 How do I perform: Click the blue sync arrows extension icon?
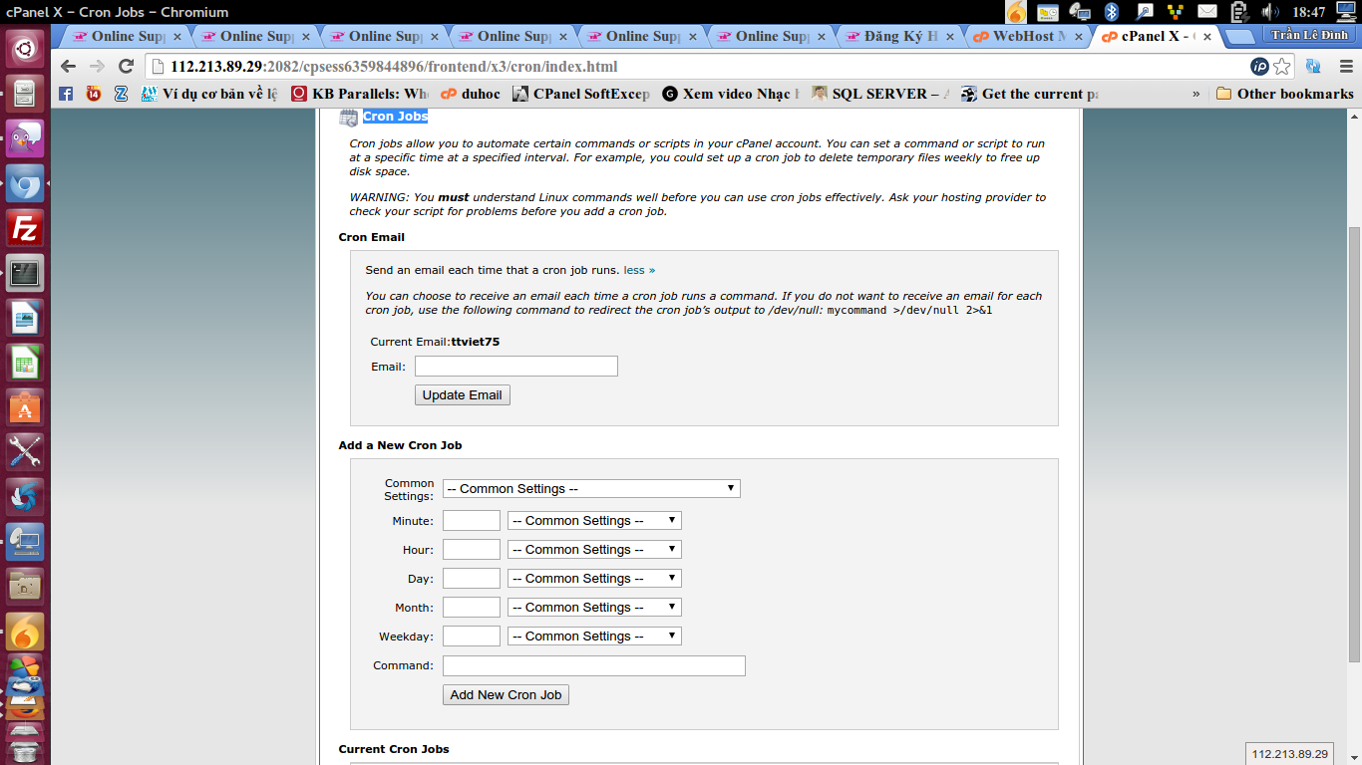point(1313,67)
